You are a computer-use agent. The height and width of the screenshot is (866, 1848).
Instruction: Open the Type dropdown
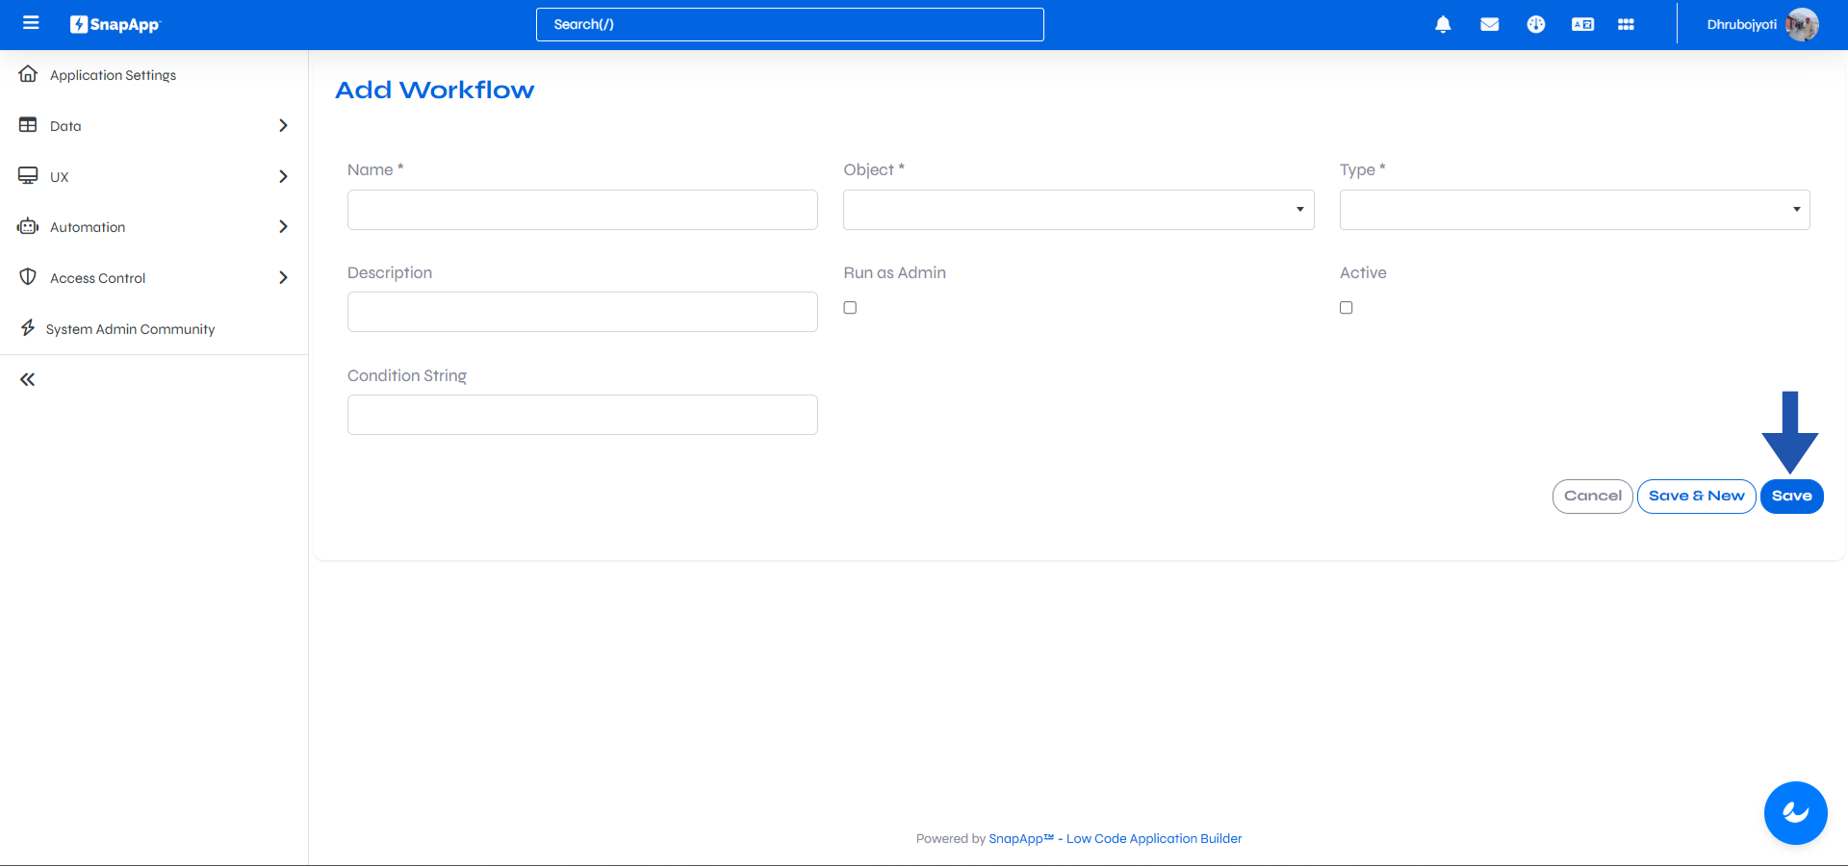point(1796,210)
